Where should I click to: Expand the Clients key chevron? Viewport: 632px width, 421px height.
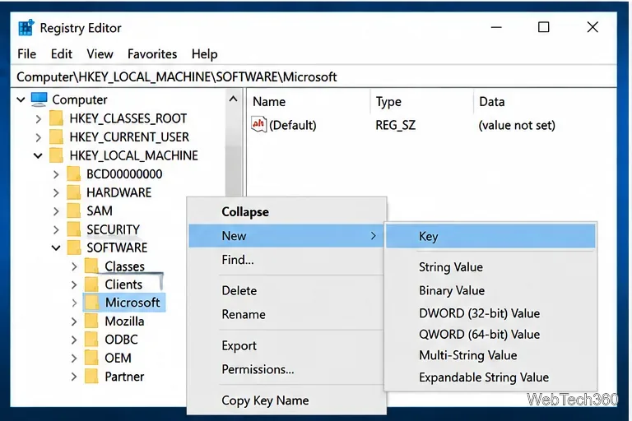(74, 285)
